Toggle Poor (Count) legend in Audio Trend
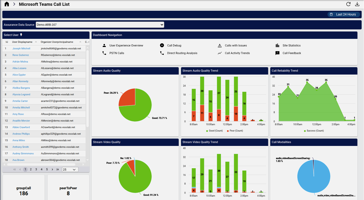 point(235,131)
